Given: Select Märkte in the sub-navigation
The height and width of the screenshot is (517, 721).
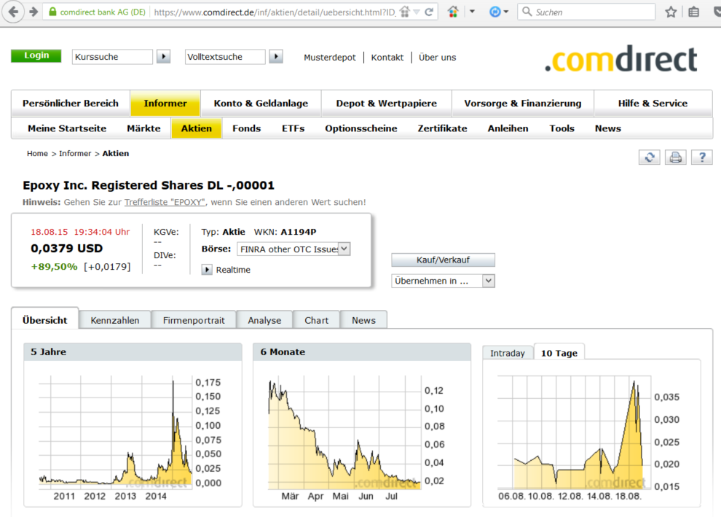Looking at the screenshot, I should (x=144, y=128).
